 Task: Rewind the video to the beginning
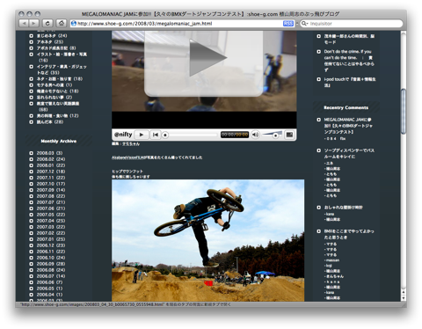(156, 135)
